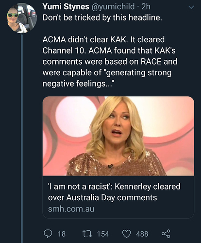Retweet this post using the retweet icon

(87, 234)
